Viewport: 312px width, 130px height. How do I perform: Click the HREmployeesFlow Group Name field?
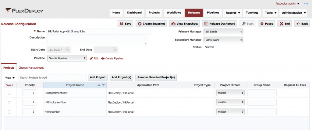coord(262,102)
